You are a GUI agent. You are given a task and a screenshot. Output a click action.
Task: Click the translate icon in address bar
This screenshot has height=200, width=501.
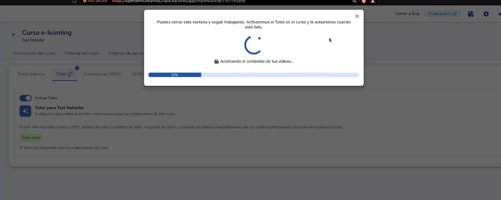click(x=354, y=1)
